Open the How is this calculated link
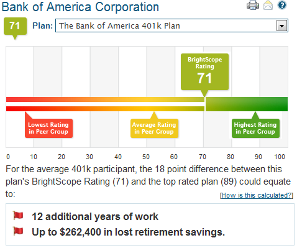This screenshot has height=248, width=297. 257,195
